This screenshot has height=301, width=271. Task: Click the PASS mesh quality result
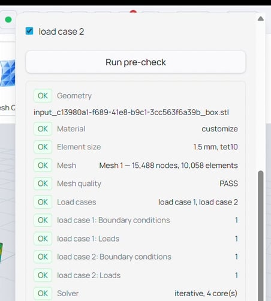coord(228,183)
